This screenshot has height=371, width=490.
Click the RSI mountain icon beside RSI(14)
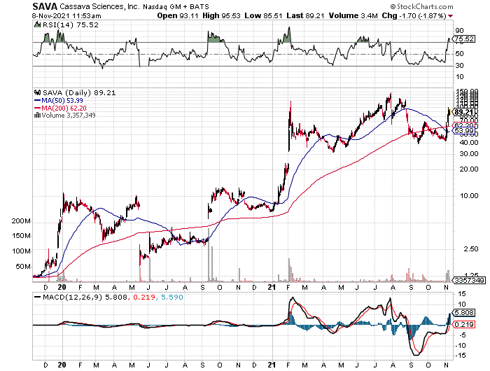[37, 24]
